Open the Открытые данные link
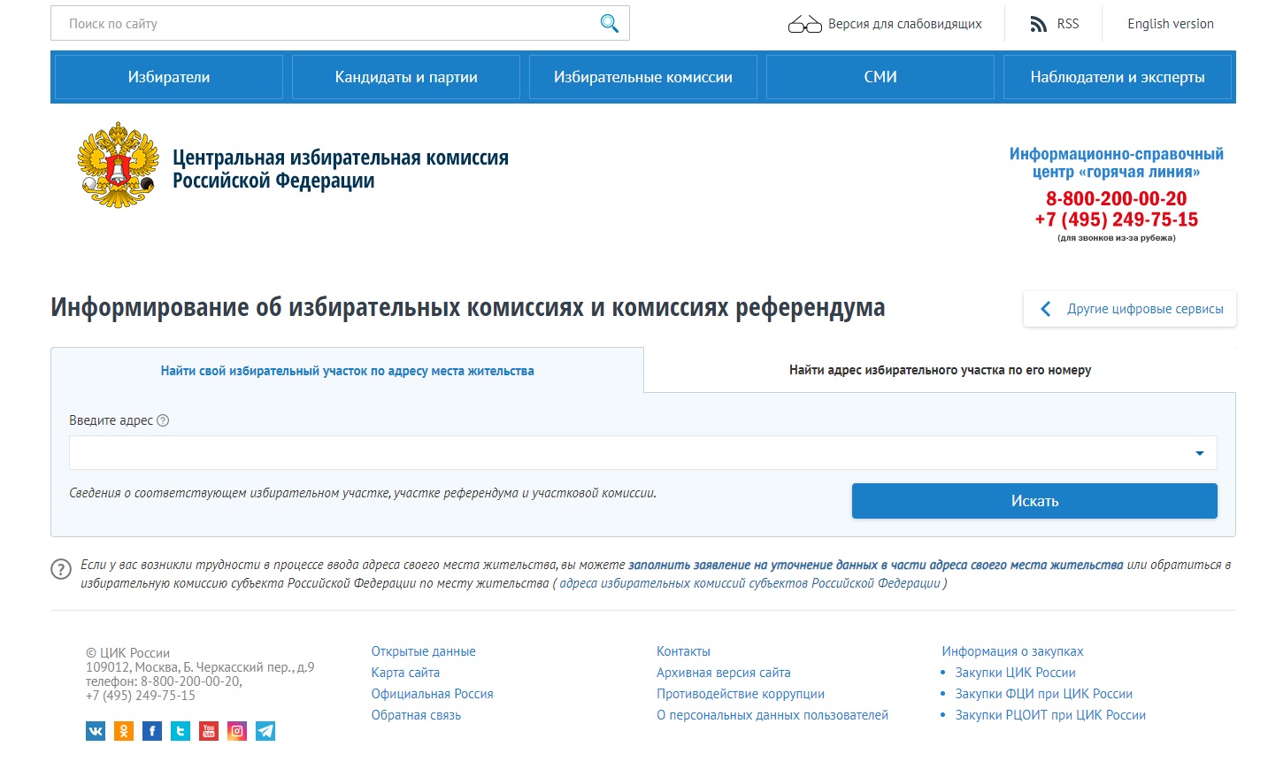The width and height of the screenshot is (1268, 762). [x=423, y=651]
